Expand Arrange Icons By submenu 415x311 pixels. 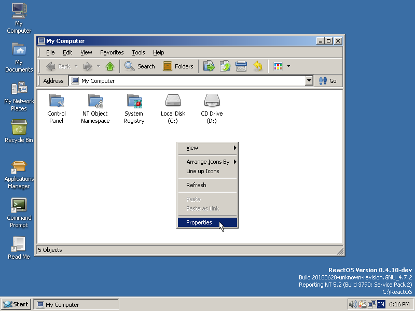(x=208, y=162)
